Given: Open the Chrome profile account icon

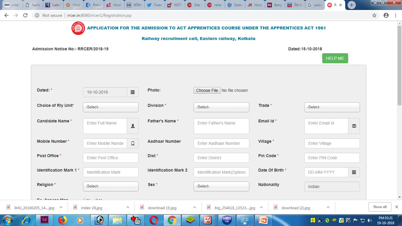Looking at the screenshot, I should pos(386,15).
